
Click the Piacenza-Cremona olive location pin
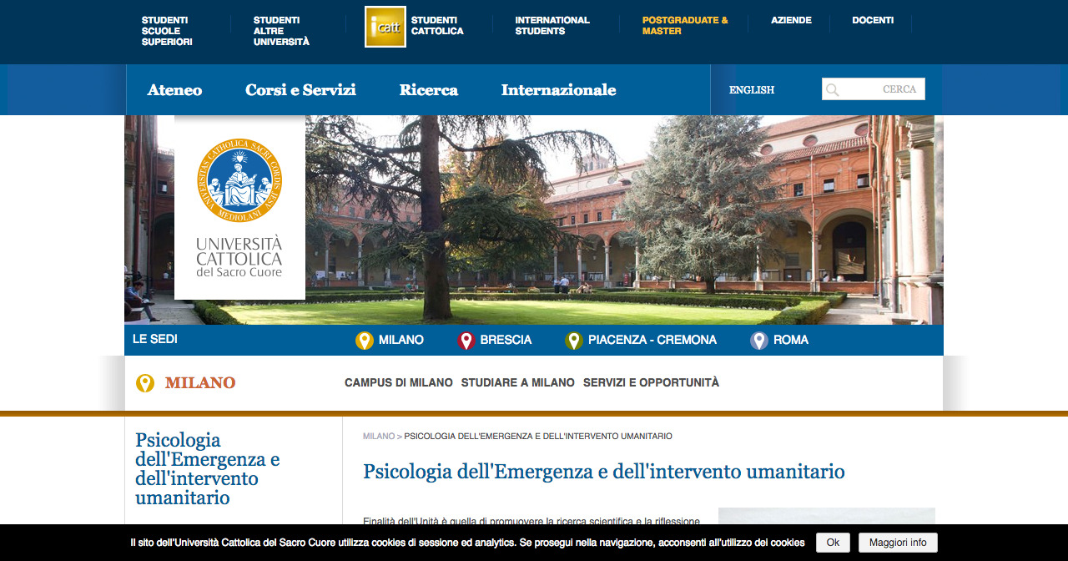tap(573, 341)
